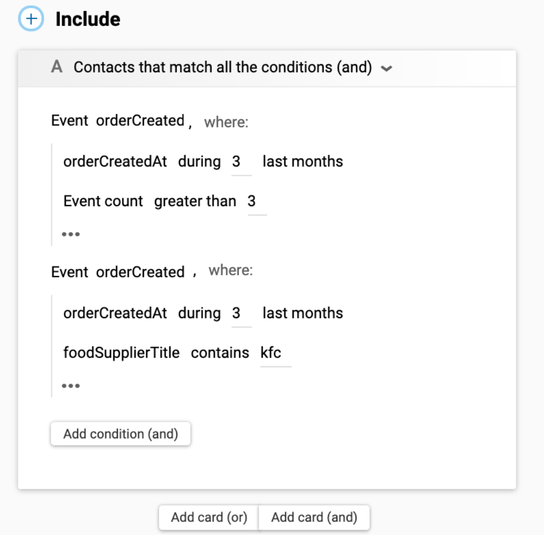Change the 'contains' operator for foodSupplierTitle

coord(219,352)
